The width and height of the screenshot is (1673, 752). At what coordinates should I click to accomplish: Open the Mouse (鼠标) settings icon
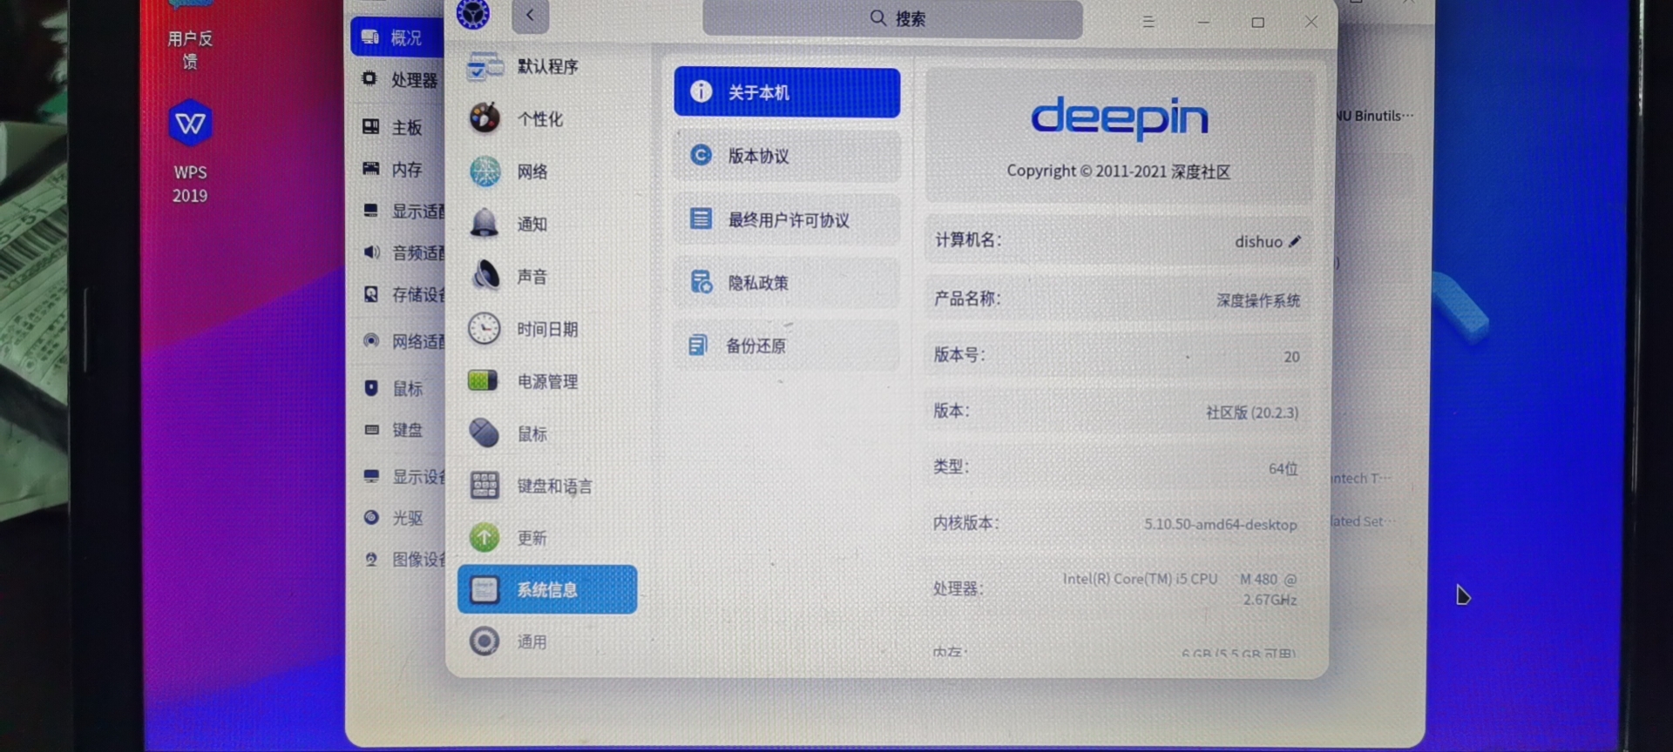tap(484, 433)
